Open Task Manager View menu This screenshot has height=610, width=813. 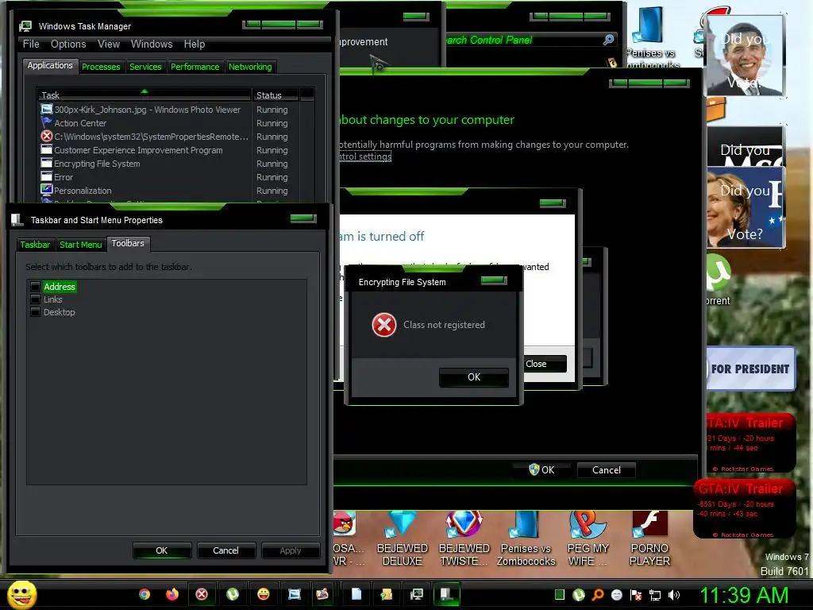pyautogui.click(x=109, y=44)
